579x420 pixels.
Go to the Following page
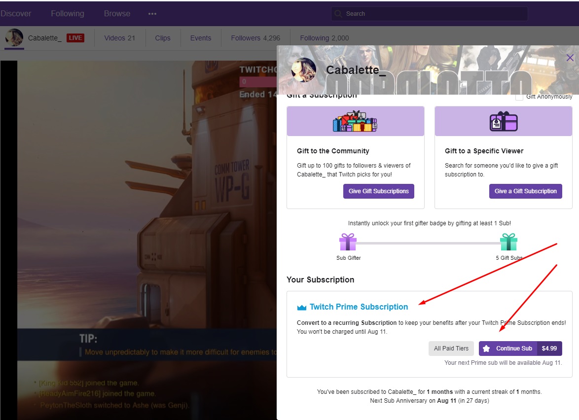point(68,14)
